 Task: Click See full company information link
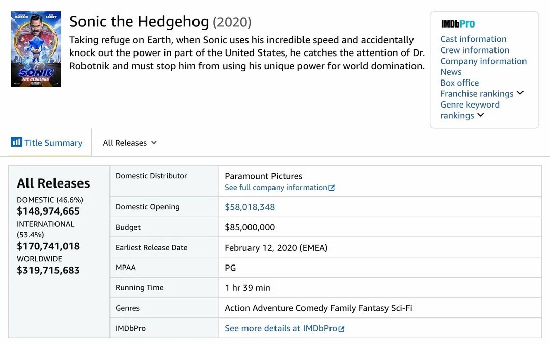pos(276,188)
